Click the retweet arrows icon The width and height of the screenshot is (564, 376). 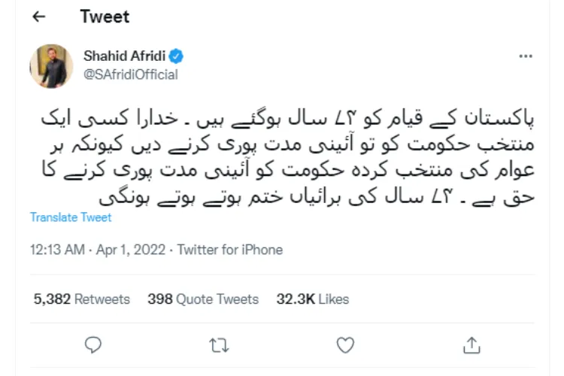point(218,344)
